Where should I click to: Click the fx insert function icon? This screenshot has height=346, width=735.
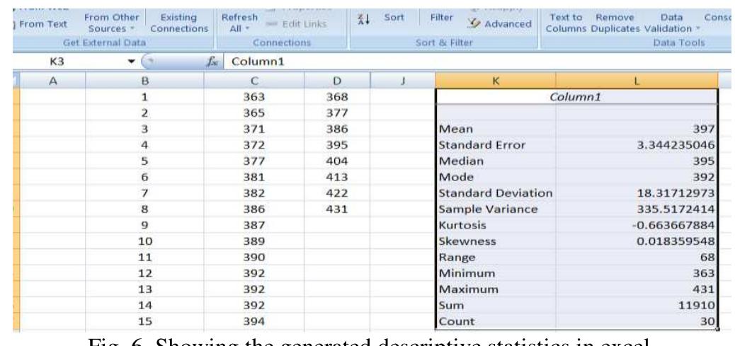pos(213,62)
